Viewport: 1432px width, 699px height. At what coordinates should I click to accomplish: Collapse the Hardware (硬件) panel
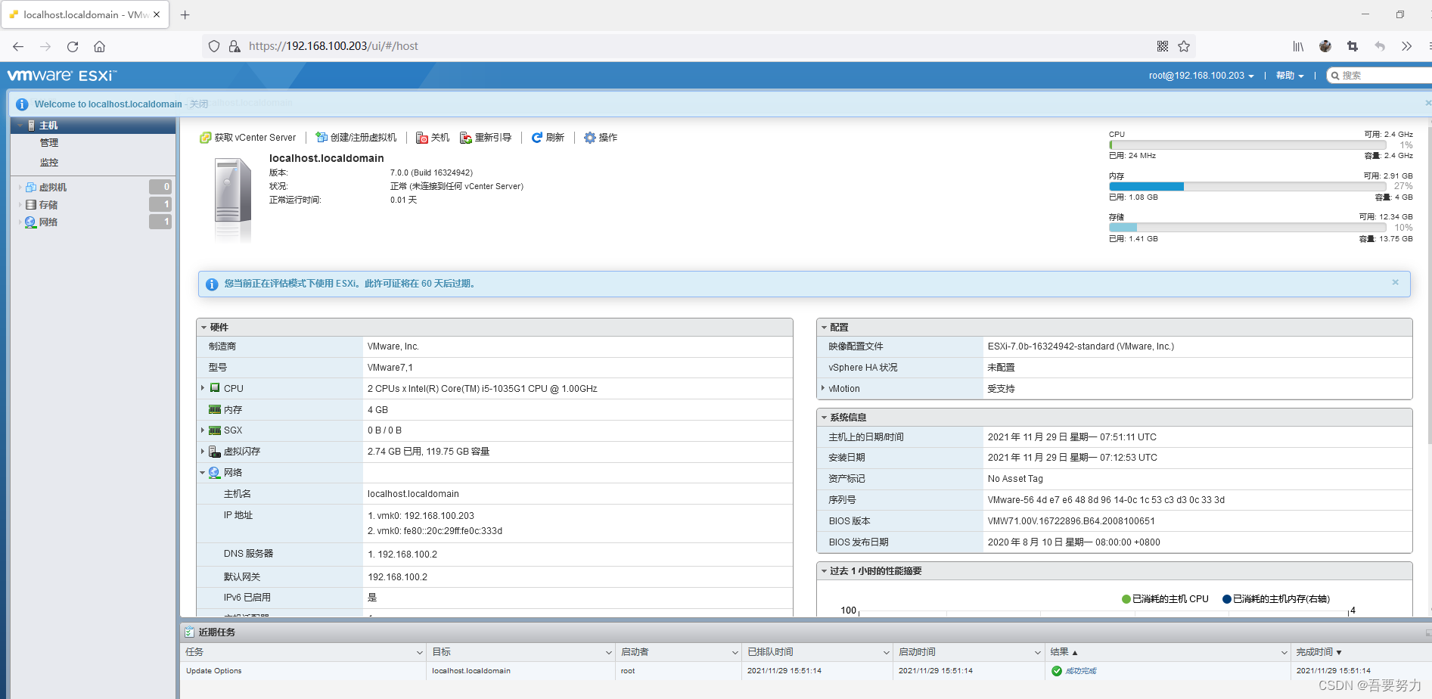click(203, 328)
